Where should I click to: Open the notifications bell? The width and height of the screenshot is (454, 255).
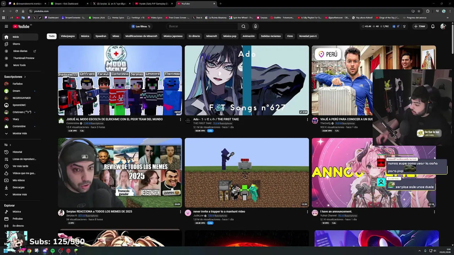433,26
